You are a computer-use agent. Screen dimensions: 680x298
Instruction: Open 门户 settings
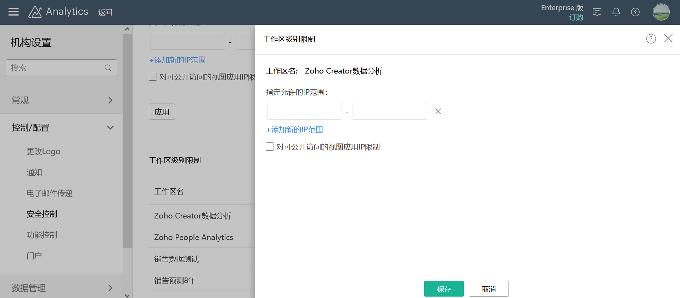pyautogui.click(x=34, y=256)
